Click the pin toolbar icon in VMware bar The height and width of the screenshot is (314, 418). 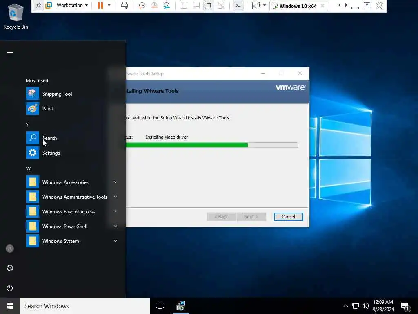(38, 5)
